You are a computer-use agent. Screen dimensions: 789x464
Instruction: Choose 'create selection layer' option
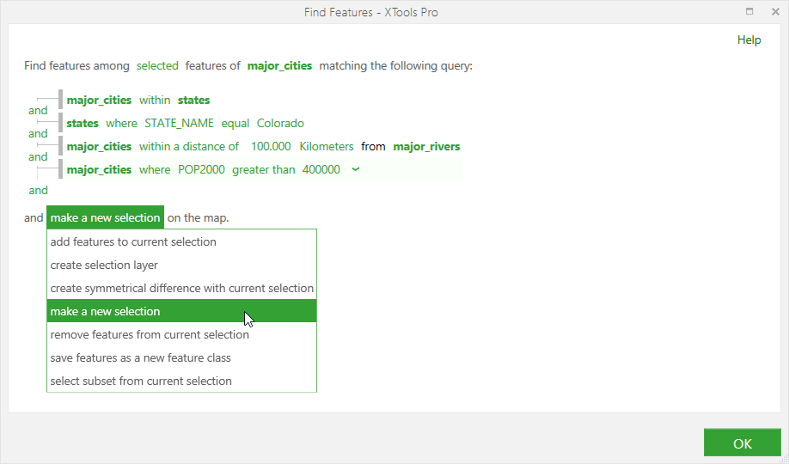(181, 265)
